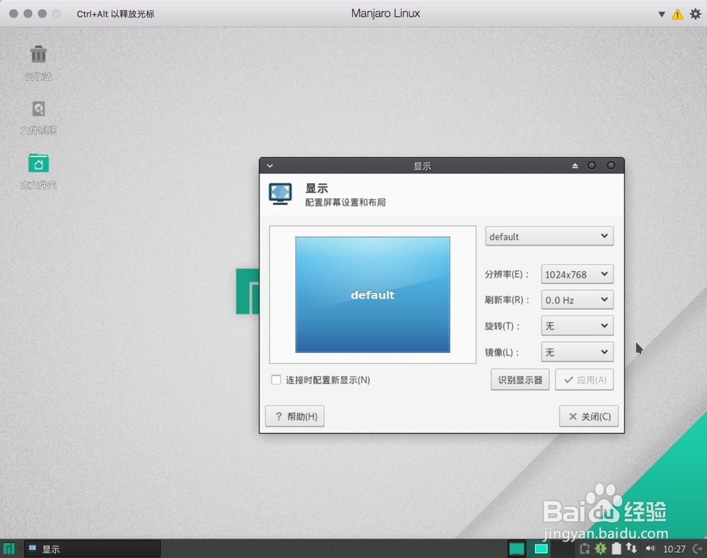Open the volume control tray icon
Image resolution: width=707 pixels, height=558 pixels.
(650, 549)
